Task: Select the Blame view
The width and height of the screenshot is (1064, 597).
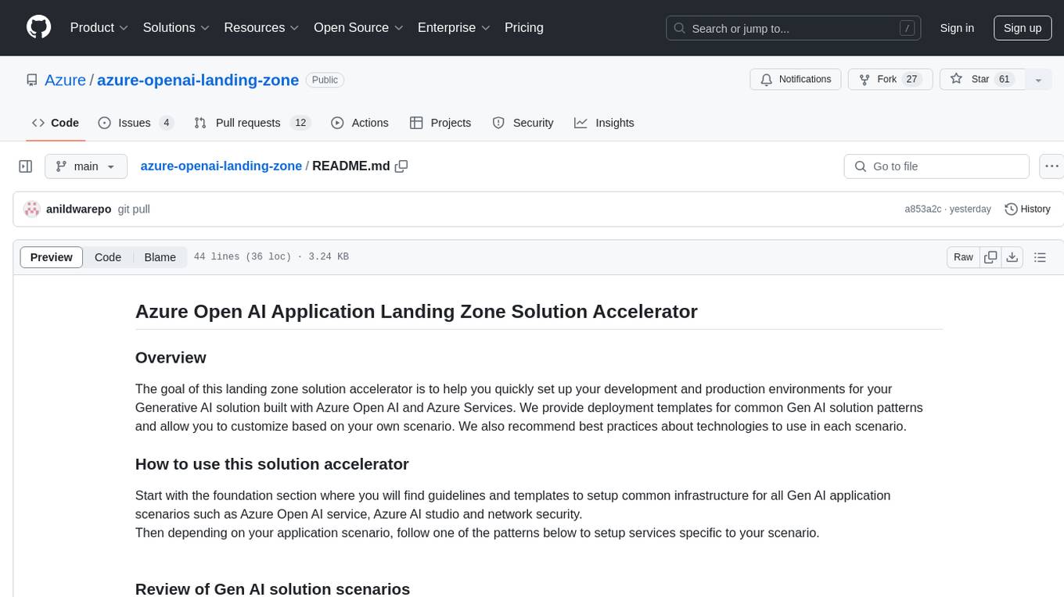Action: click(x=160, y=257)
